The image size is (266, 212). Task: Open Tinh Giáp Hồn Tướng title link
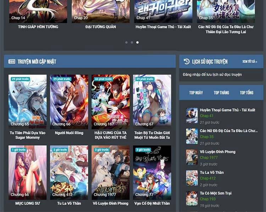pos(38,27)
